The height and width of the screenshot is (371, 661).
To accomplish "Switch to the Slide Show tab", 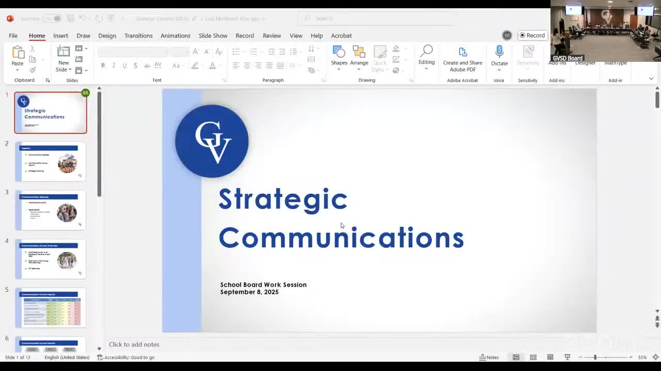I will (x=213, y=36).
